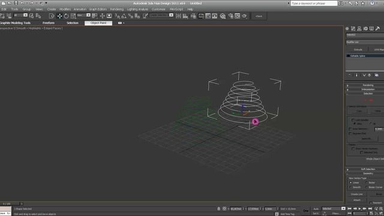The height and width of the screenshot is (216, 384).
Task: Enable the Segment End checkbox
Action: pos(350,133)
